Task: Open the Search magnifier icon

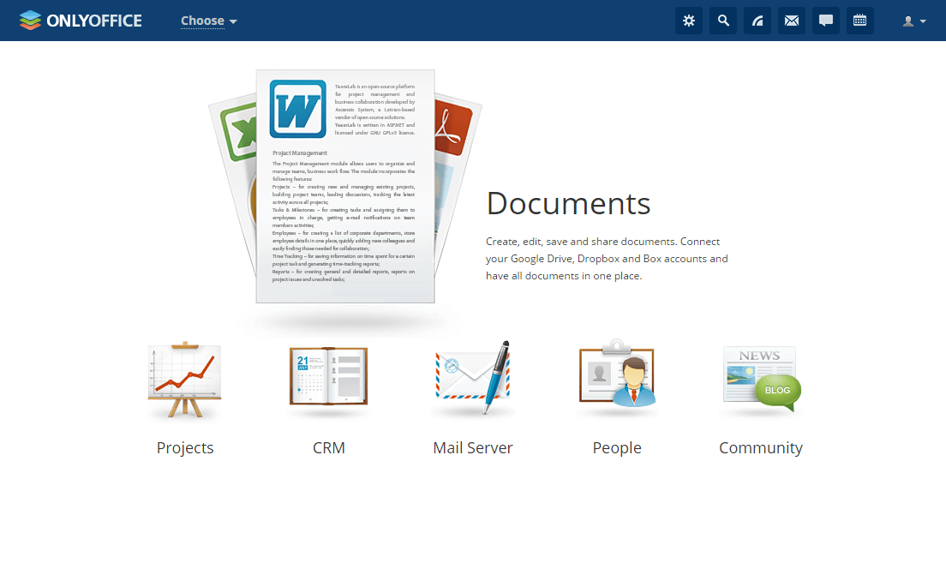Action: point(722,21)
